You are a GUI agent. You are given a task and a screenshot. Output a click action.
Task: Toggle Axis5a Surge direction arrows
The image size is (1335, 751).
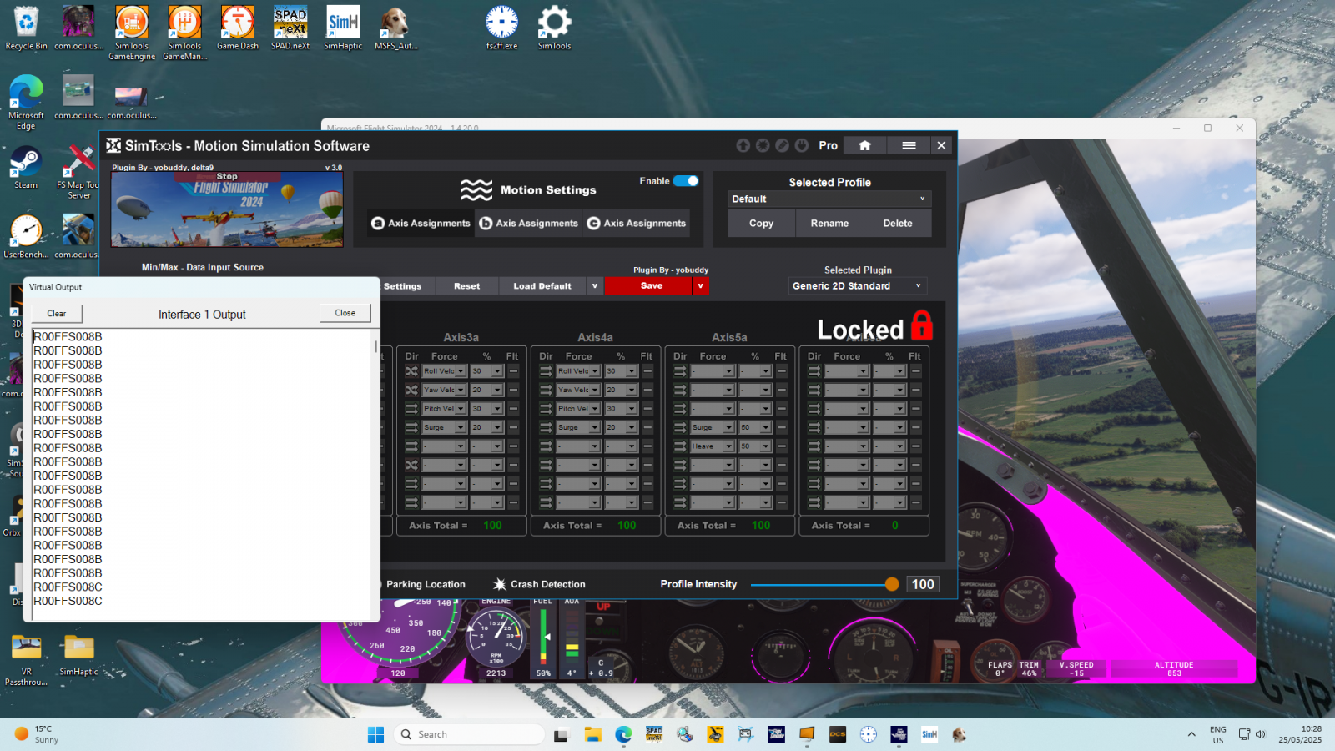(680, 427)
